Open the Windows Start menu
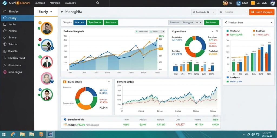This screenshot has height=138, width=277. tap(3, 134)
